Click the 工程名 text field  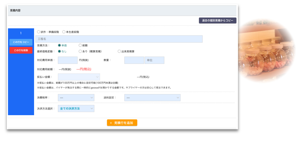[119, 39]
